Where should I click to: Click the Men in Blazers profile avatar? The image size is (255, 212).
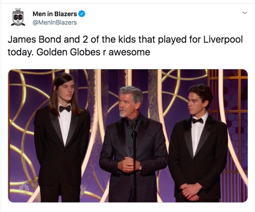18,17
